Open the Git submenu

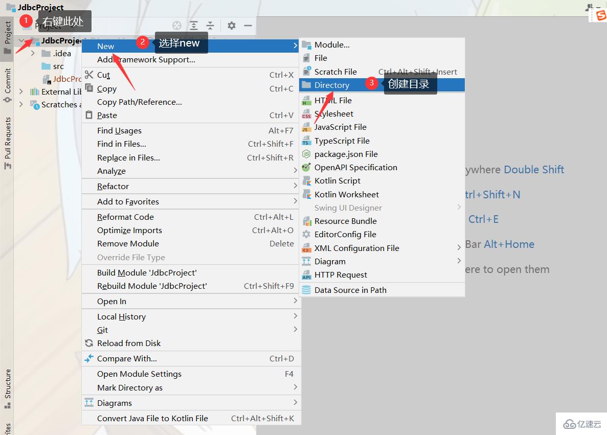click(x=191, y=330)
